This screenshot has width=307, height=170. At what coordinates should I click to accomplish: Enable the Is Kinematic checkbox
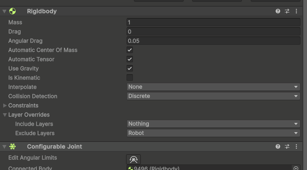tap(130, 78)
